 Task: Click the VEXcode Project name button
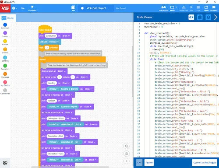(96, 8)
